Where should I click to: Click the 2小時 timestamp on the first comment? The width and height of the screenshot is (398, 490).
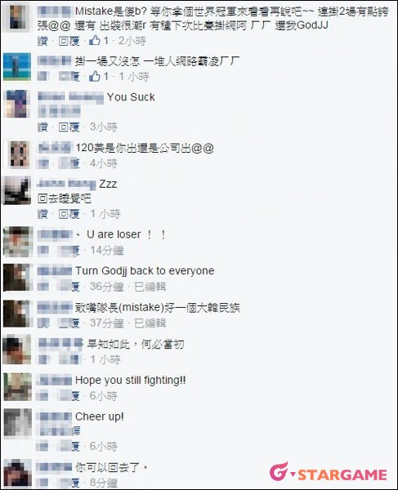pos(132,41)
